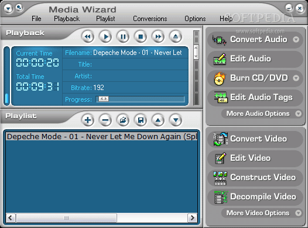This screenshot has height=228, width=308.
Task: Skip forward with the fast-forward button
Action: (158, 36)
